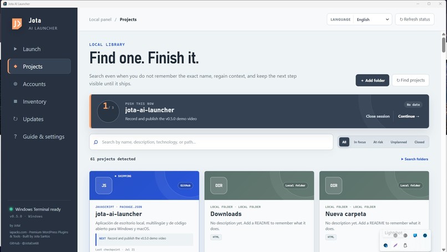Image resolution: width=447 pixels, height=252 pixels.
Task: Click the USB device tray icon
Action: tap(405, 245)
